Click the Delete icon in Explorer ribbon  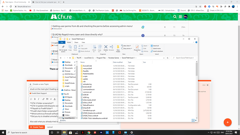click(x=106, y=48)
